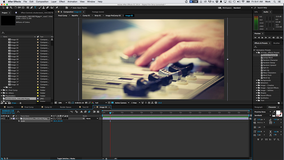Viewport: 284px width, 160px height.
Task: Select the Rotation tool
Action: pyautogui.click(x=16, y=8)
